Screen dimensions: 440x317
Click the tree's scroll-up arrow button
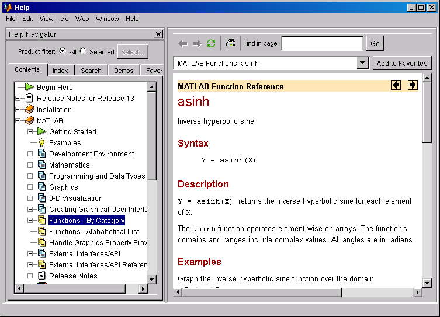(x=151, y=87)
